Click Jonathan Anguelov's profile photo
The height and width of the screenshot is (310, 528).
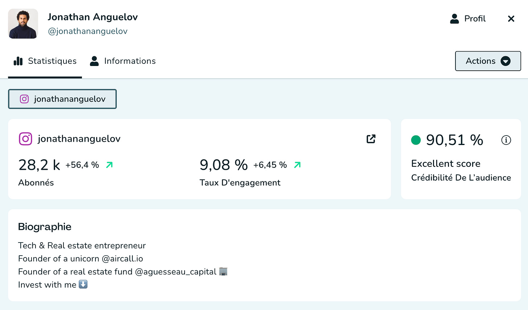[23, 24]
